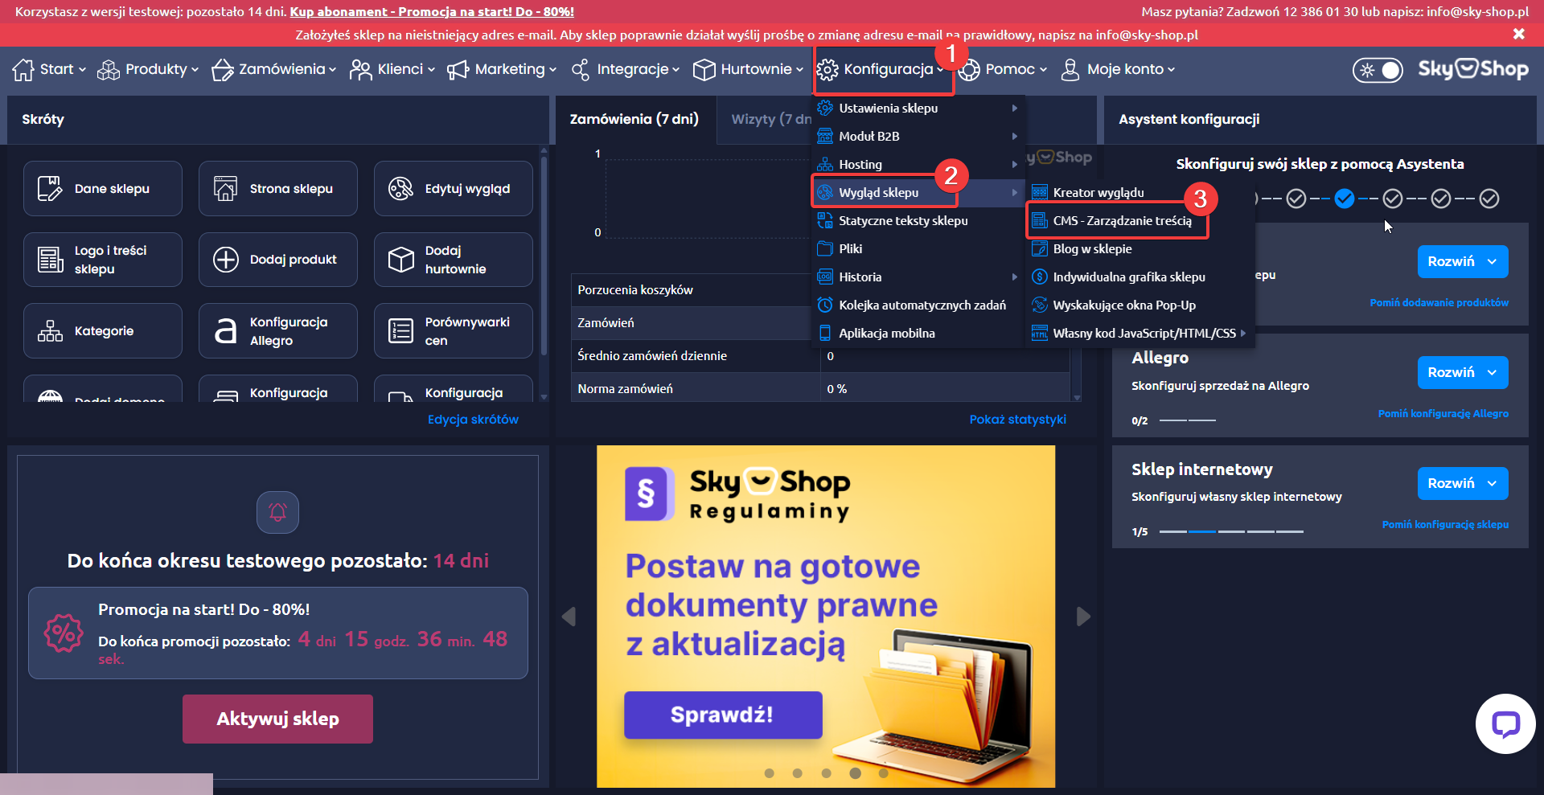Select Wygląd sklepu menu entry
Image resolution: width=1544 pixels, height=795 pixels.
pos(918,192)
